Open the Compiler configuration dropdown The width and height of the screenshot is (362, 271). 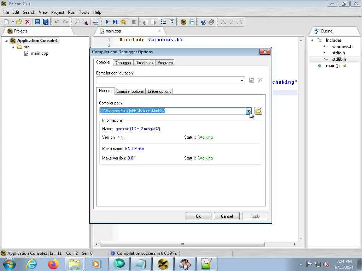(x=242, y=80)
